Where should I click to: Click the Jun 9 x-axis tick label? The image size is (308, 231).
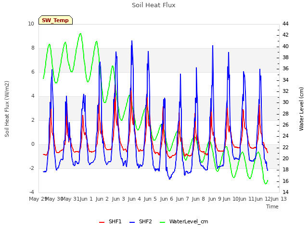(x=215, y=199)
